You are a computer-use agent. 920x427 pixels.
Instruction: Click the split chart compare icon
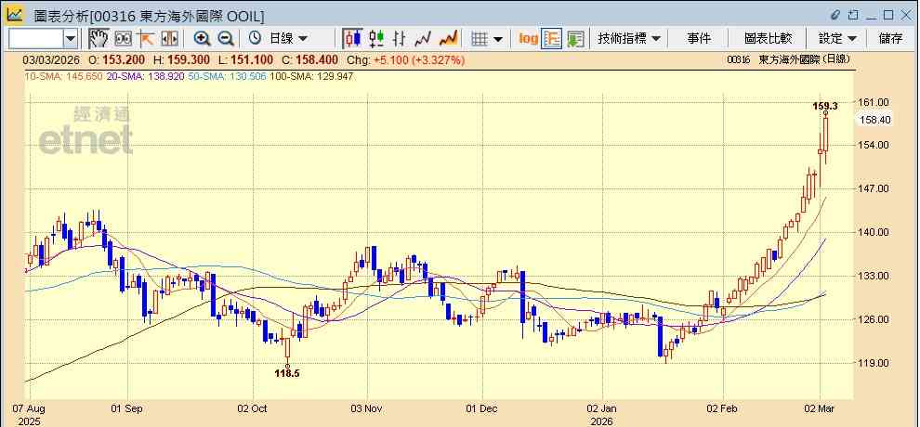click(x=169, y=39)
